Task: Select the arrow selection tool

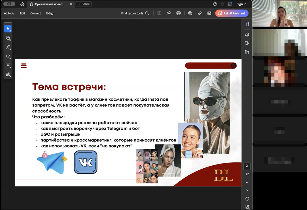Action: pos(8,29)
